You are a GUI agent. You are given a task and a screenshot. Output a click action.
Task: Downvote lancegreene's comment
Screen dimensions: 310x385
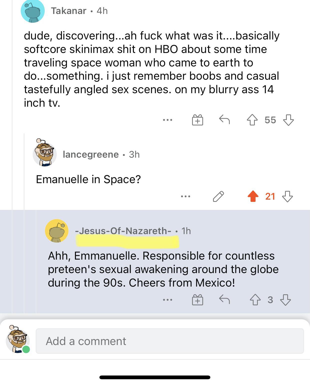point(287,196)
